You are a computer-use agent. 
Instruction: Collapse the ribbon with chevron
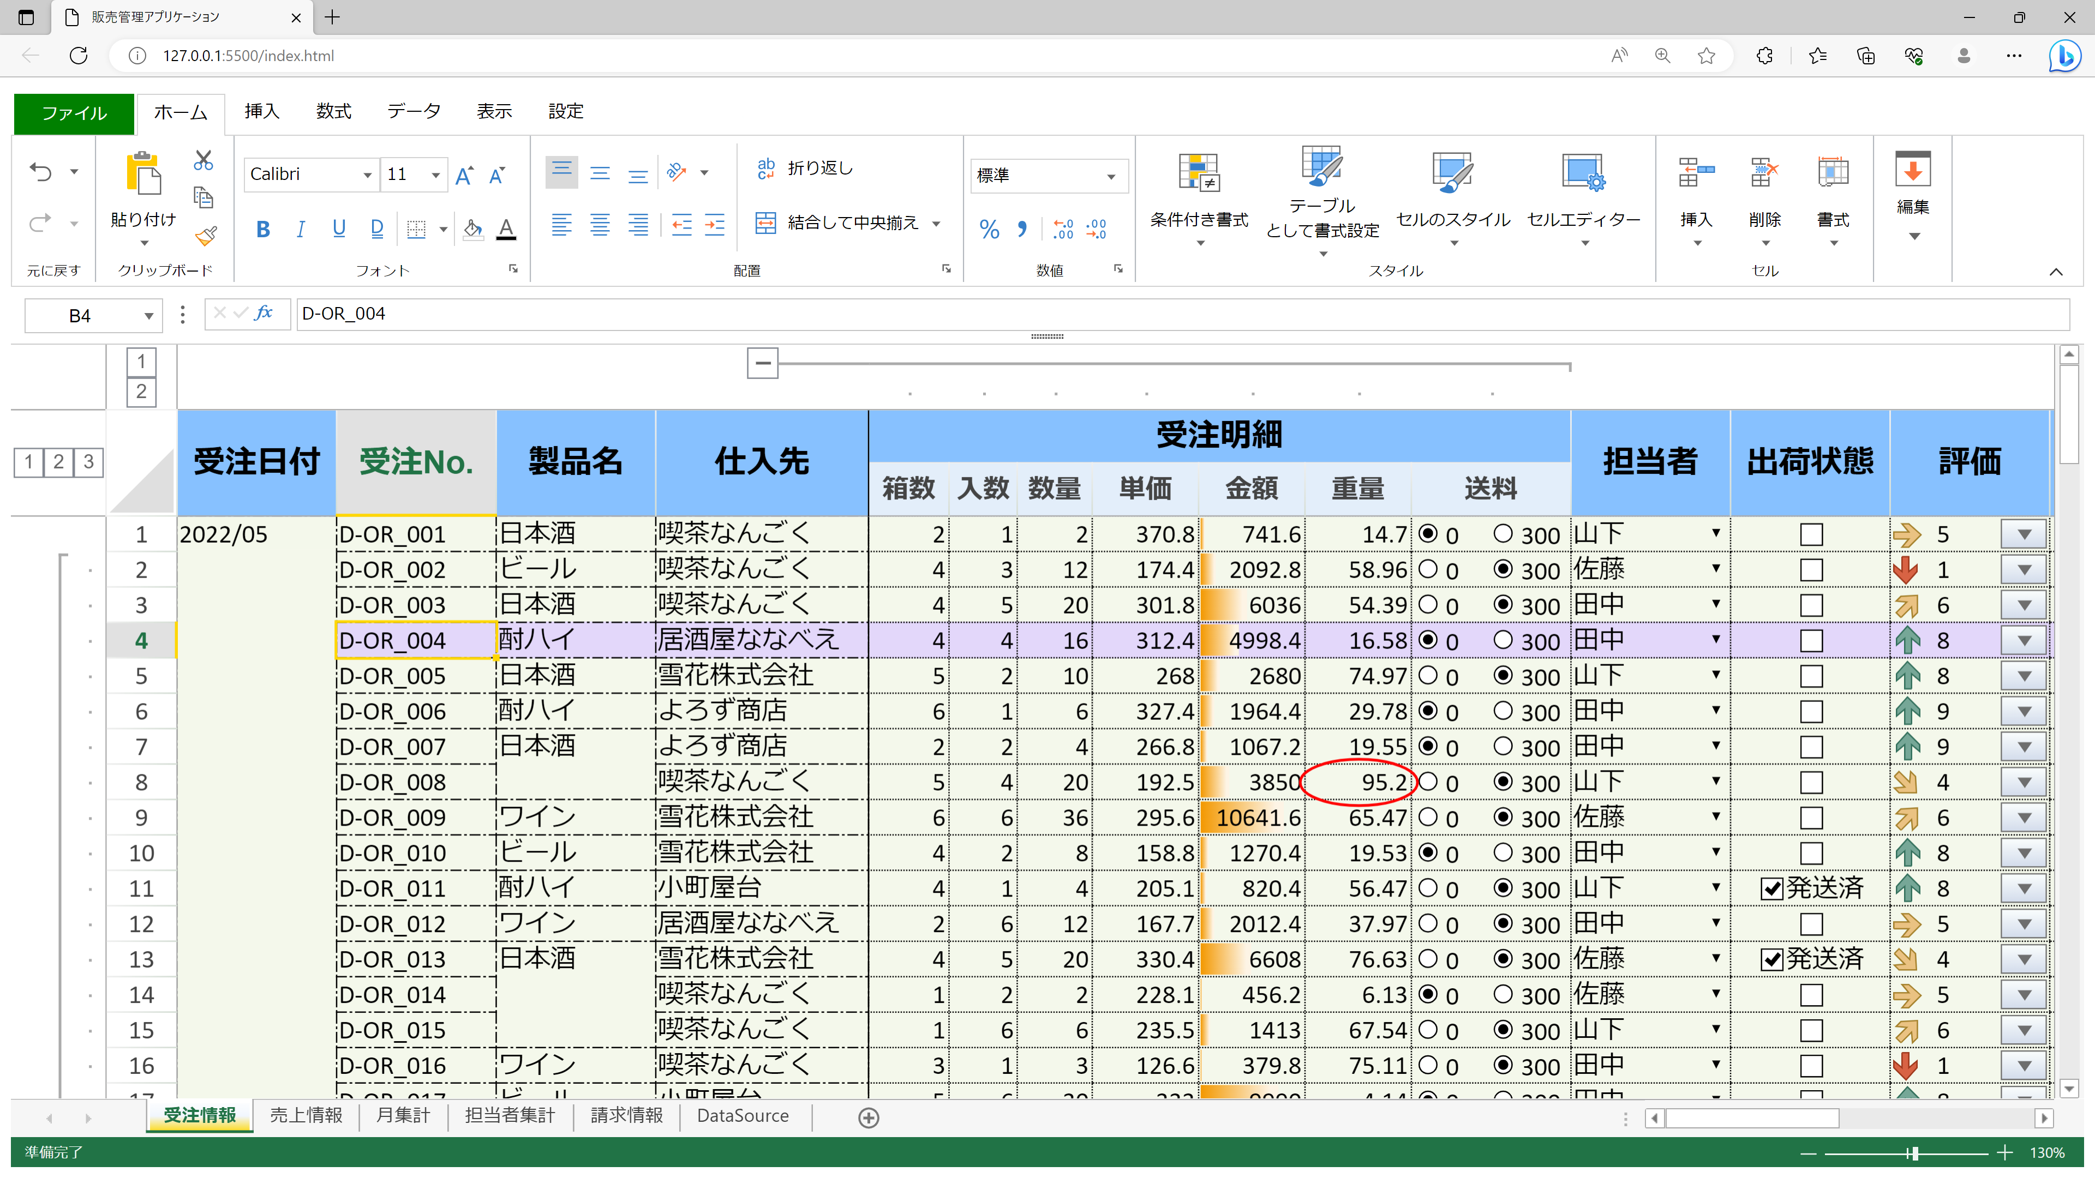pos(2056,272)
